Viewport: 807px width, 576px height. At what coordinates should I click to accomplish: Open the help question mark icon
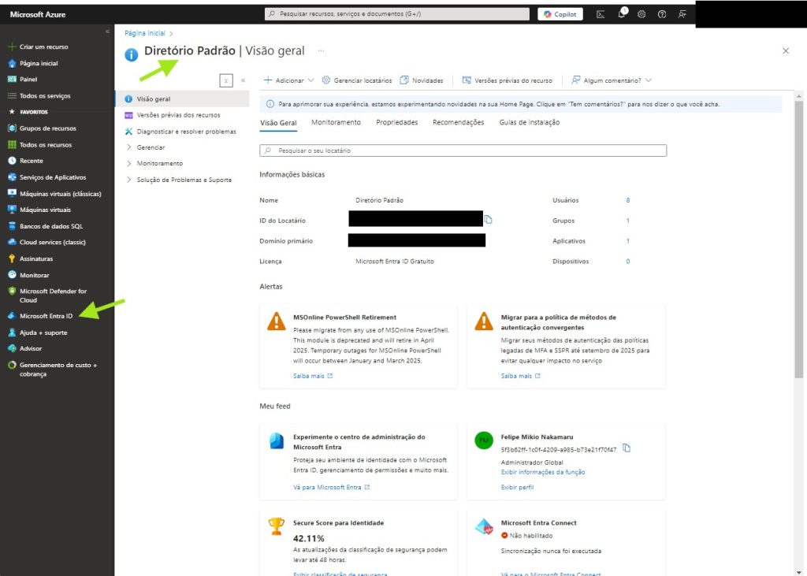(x=662, y=14)
